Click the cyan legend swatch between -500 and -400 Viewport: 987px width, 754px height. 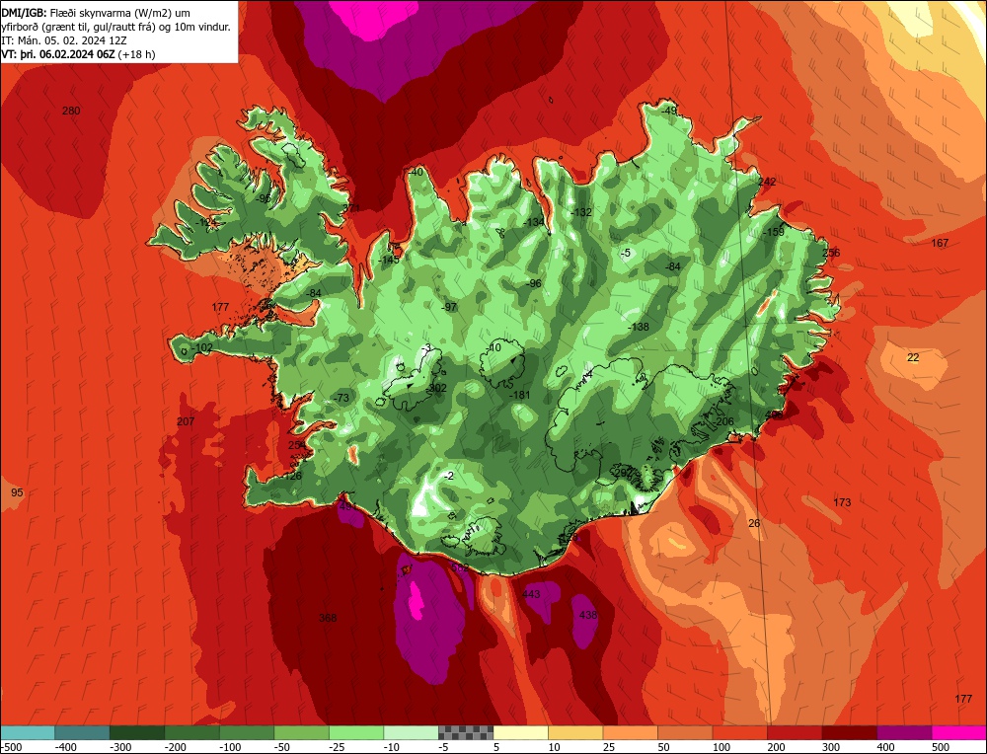point(28,732)
